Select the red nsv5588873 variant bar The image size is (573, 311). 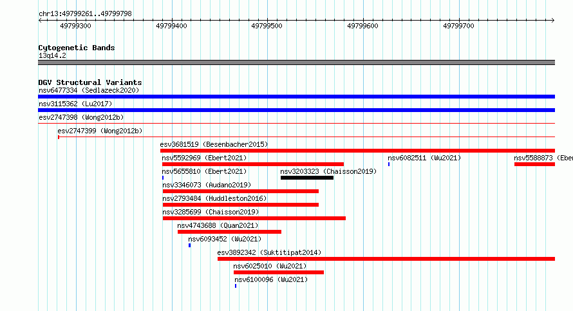point(534,164)
